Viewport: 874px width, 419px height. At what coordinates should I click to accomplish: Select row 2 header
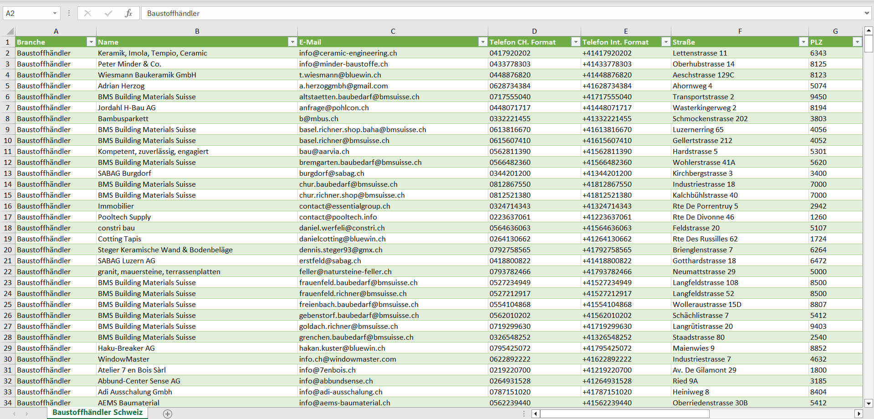[x=8, y=53]
